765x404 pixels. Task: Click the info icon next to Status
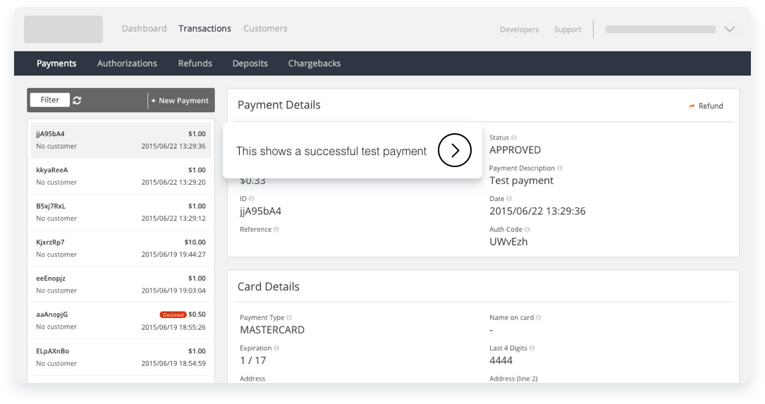click(x=514, y=137)
